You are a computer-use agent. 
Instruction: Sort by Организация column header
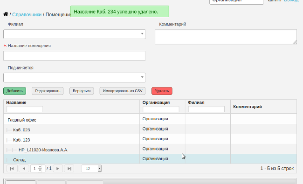pos(156,102)
